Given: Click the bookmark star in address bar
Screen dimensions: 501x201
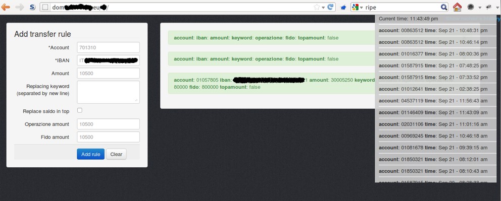Looking at the screenshot, I should click(x=317, y=7).
